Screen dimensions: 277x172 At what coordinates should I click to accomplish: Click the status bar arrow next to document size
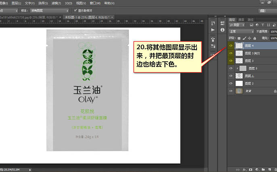[x=30, y=170]
